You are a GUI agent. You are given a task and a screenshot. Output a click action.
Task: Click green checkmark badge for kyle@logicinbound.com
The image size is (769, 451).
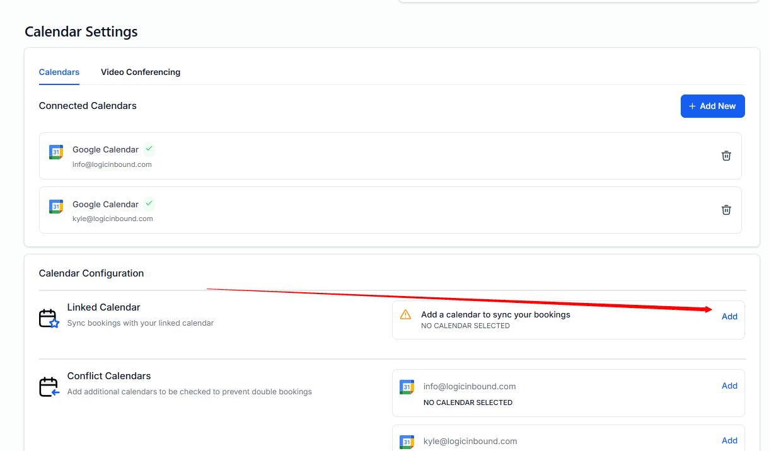(149, 204)
